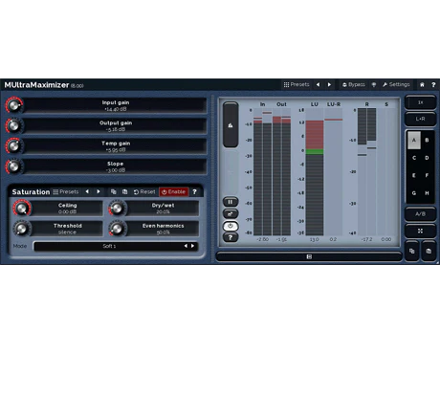
Task: Click the In meter bars
Action: [262, 172]
